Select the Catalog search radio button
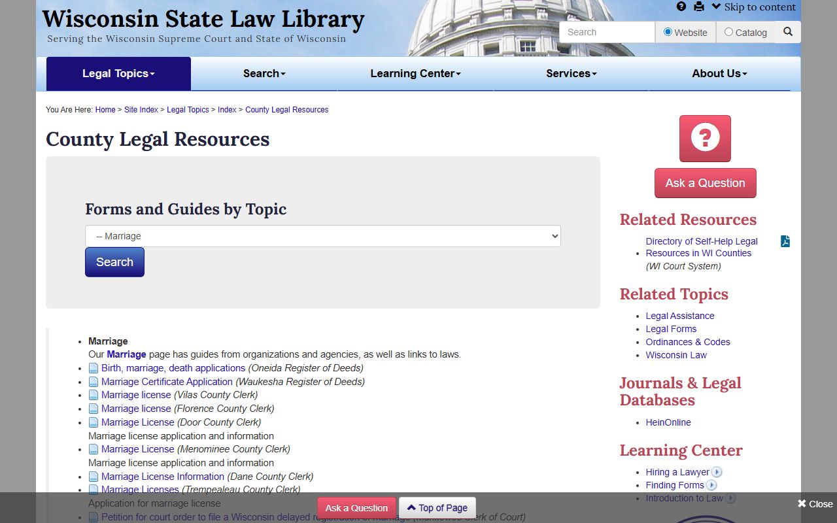Image resolution: width=837 pixels, height=523 pixels. click(x=728, y=32)
